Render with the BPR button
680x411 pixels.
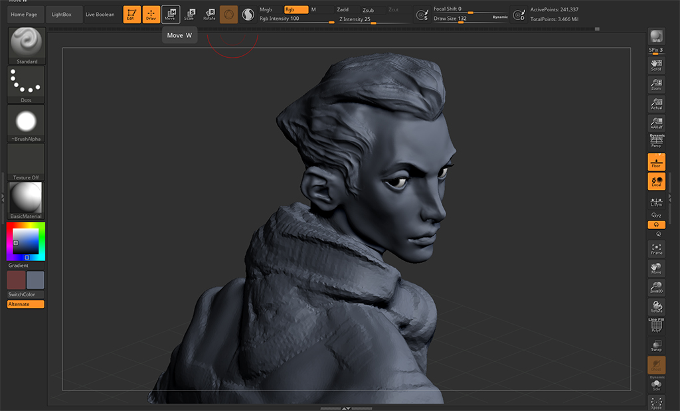pyautogui.click(x=656, y=37)
